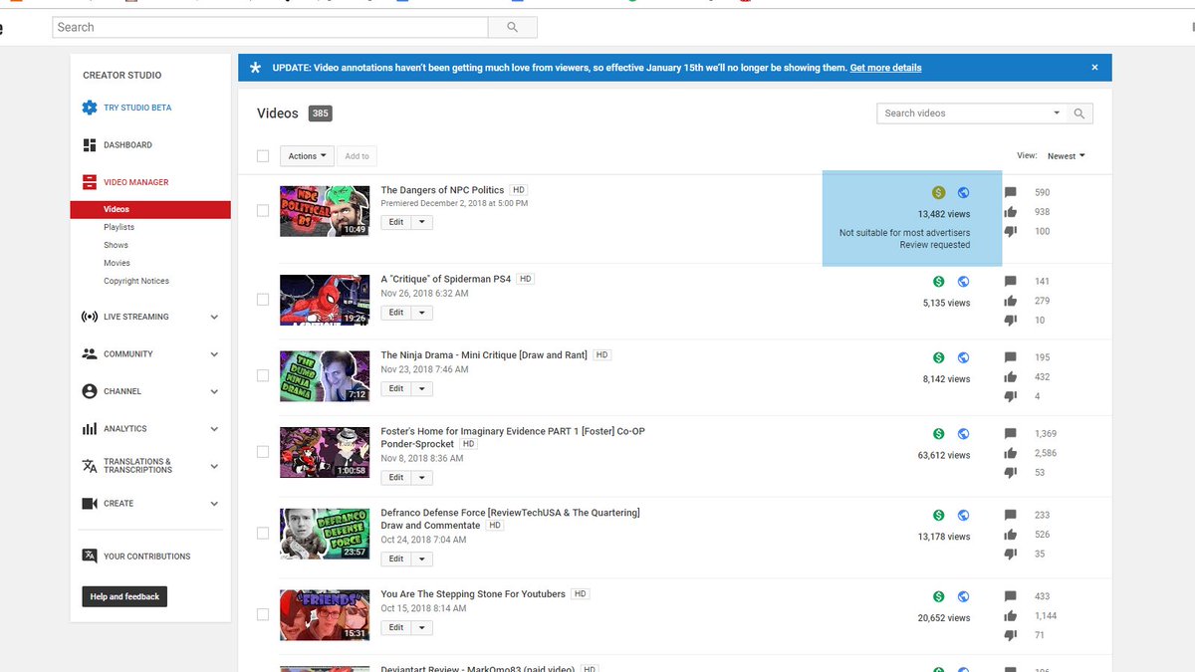Click comments icon for Foster's Home video
Viewport: 1195px width, 672px height.
pyautogui.click(x=1011, y=434)
